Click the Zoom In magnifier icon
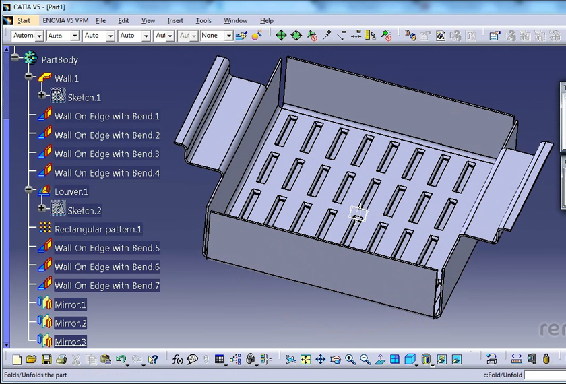This screenshot has height=384, width=566. pos(350,360)
